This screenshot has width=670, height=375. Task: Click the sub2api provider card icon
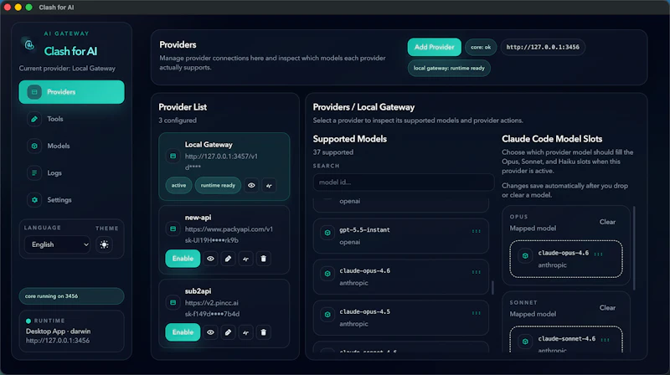[173, 302]
